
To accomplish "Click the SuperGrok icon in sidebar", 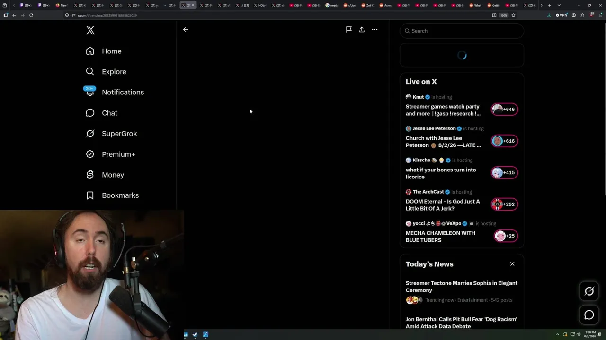I will 90,134.
